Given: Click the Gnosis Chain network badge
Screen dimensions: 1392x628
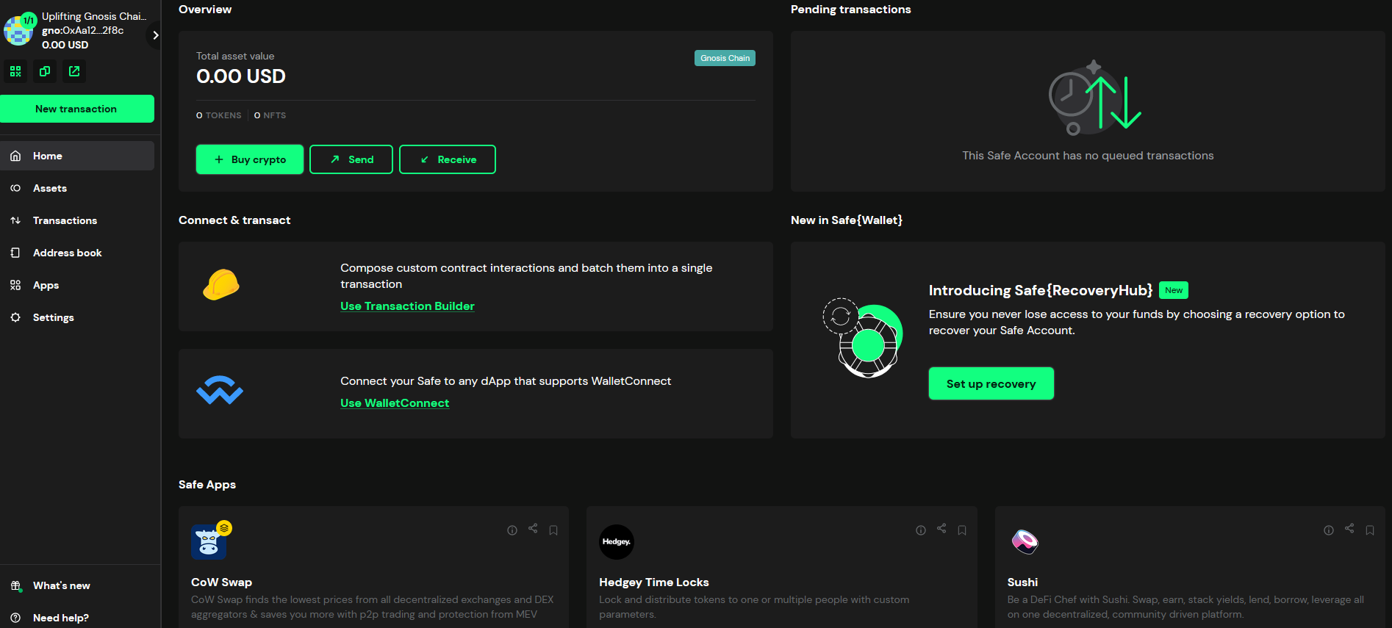Looking at the screenshot, I should pyautogui.click(x=725, y=58).
